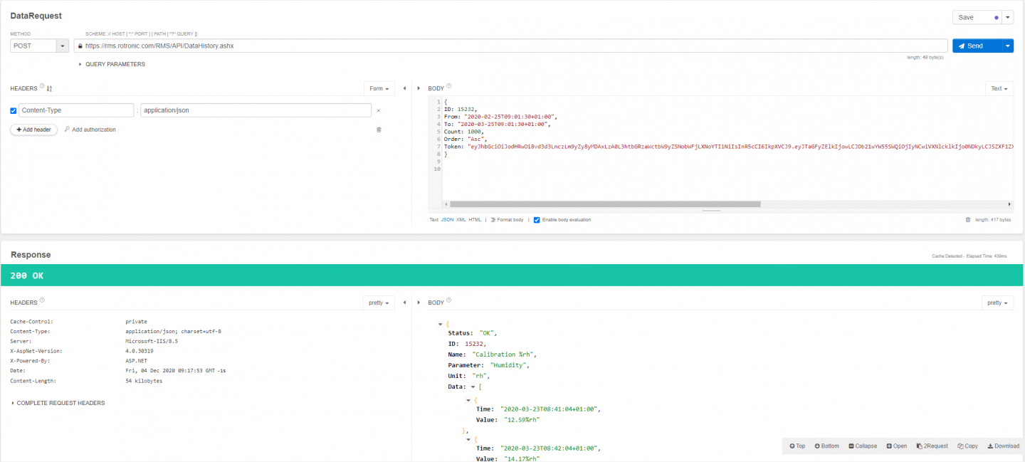Switch body syntax to JSON
Screen dimensions: 1025x462
point(447,219)
